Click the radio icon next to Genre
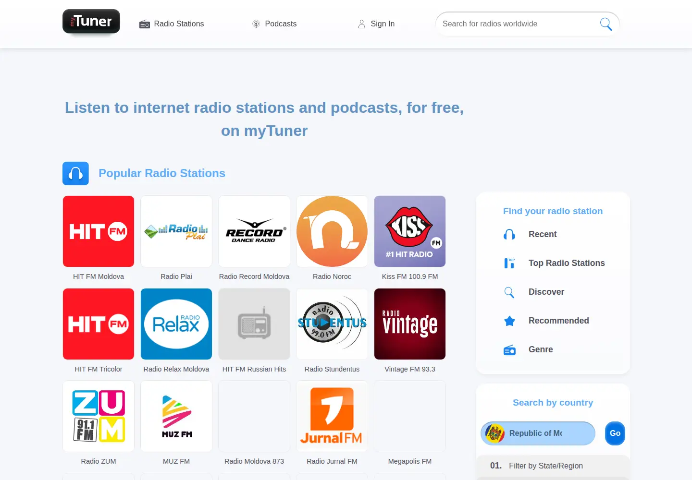This screenshot has height=480, width=692. (509, 350)
